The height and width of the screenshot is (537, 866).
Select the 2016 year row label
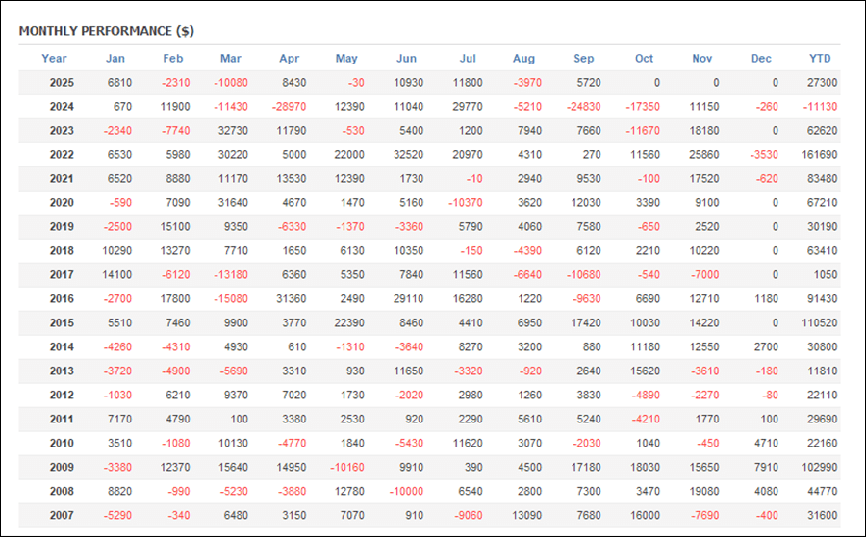point(62,299)
